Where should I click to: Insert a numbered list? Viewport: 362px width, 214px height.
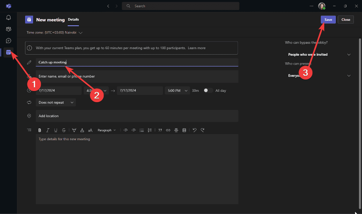click(x=150, y=130)
